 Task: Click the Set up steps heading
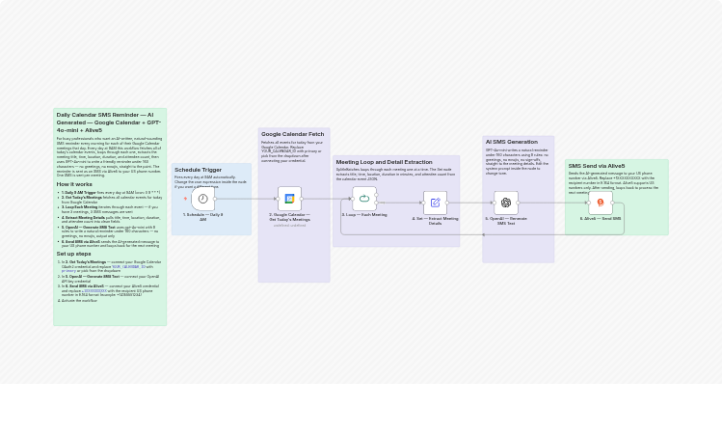pyautogui.click(x=73, y=254)
